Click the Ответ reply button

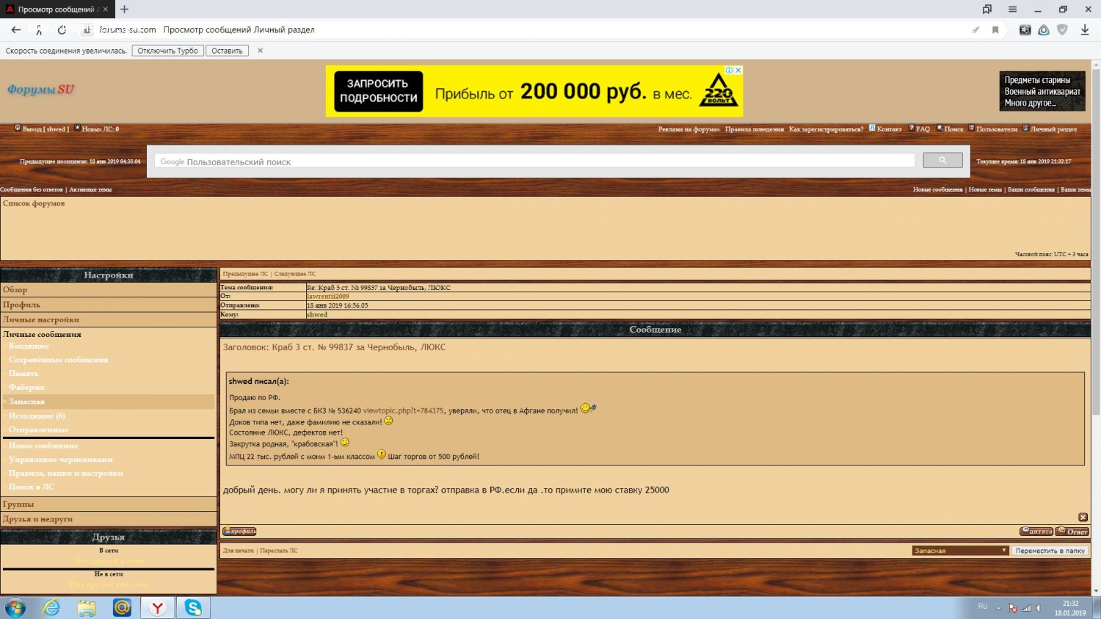(x=1072, y=532)
